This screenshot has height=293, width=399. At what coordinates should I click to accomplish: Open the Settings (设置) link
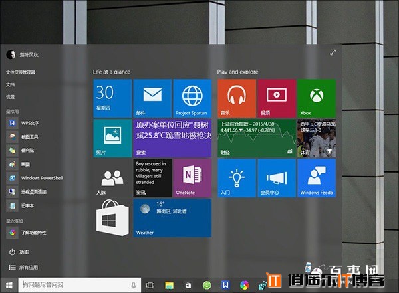point(10,97)
